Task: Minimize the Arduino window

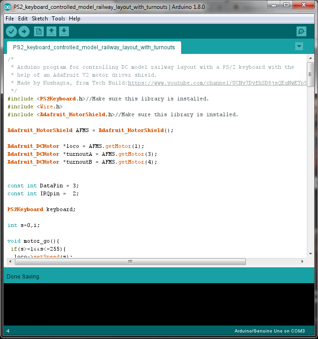Action: point(274,5)
